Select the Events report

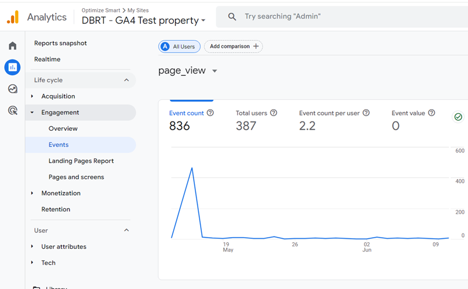(x=80, y=145)
